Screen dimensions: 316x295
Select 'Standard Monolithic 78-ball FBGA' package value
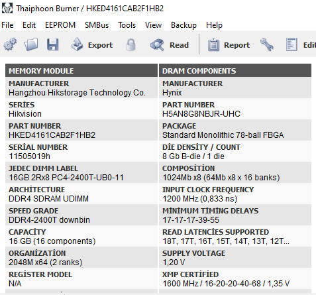223,135
